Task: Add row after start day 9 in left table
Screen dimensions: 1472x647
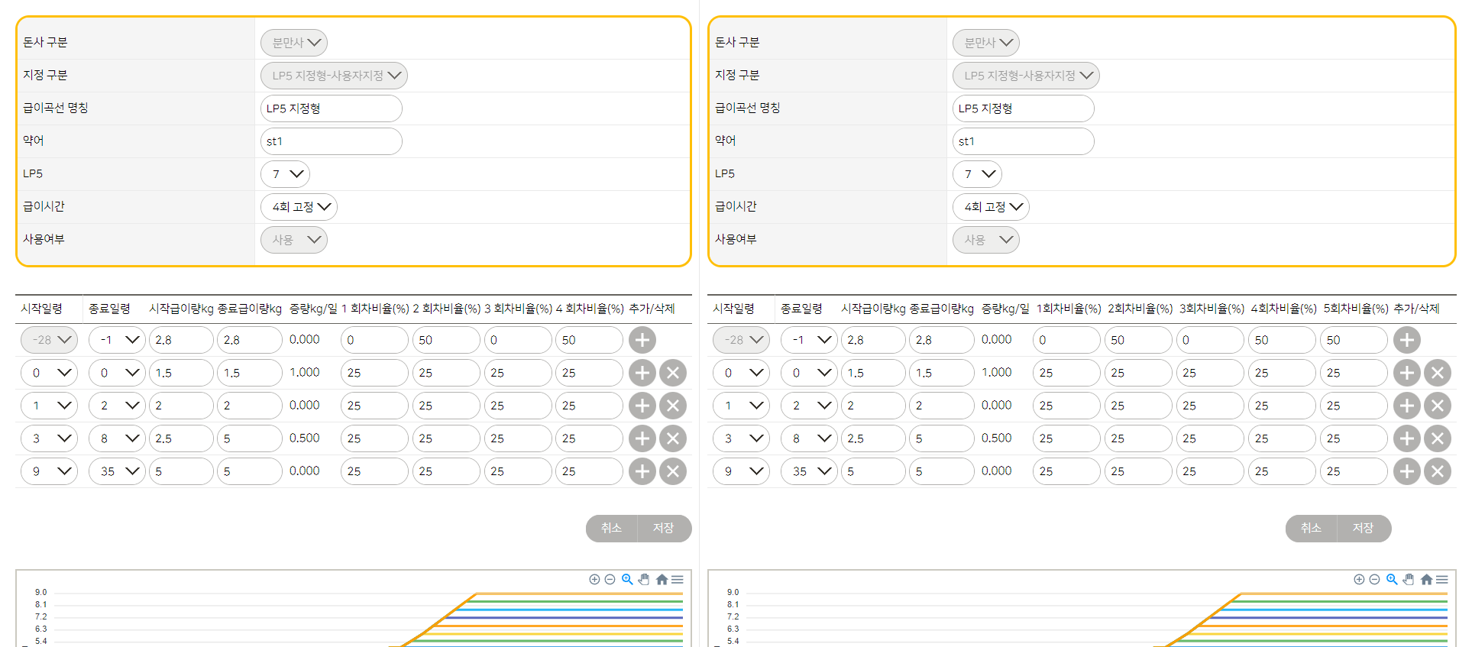Action: [x=642, y=471]
